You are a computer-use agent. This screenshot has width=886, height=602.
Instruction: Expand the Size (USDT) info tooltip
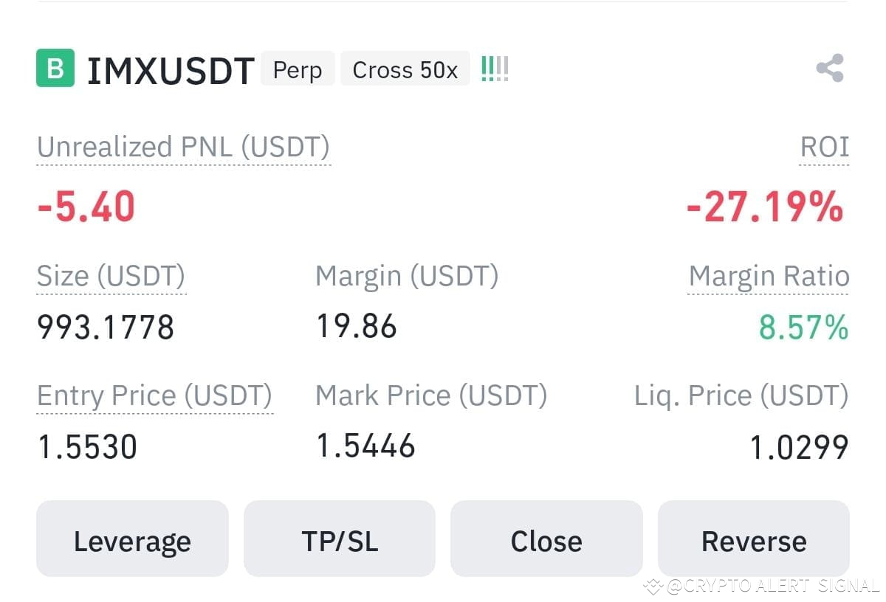tap(111, 276)
